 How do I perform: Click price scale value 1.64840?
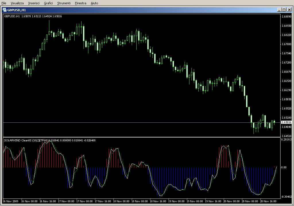(287, 127)
